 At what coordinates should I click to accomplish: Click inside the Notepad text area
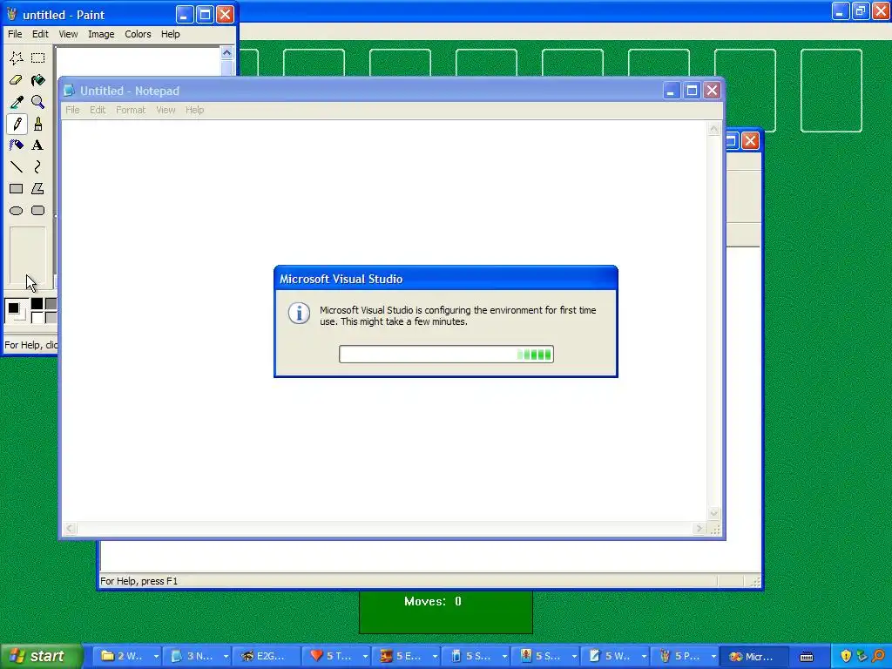pyautogui.click(x=384, y=321)
